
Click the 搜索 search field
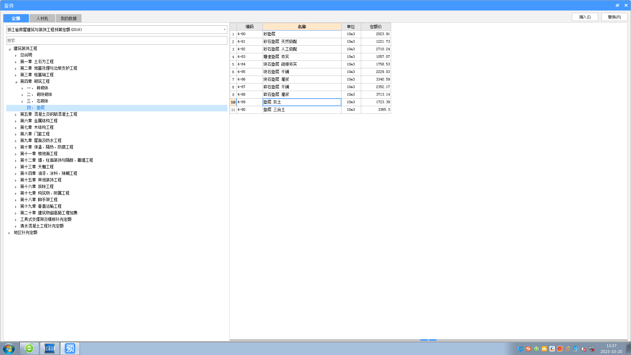click(x=117, y=40)
